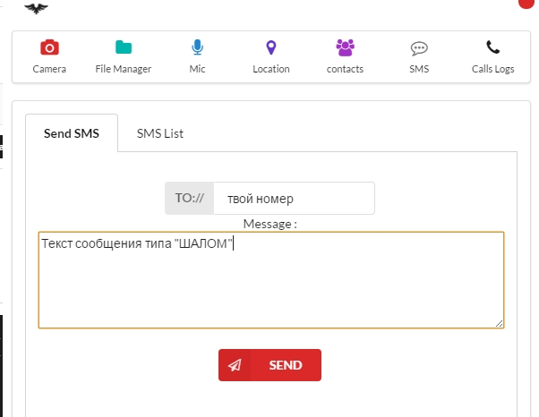Click the "File Manager" text label
This screenshot has height=417, width=539.
click(x=124, y=69)
